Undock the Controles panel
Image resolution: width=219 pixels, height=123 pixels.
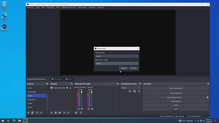[x=208, y=84]
